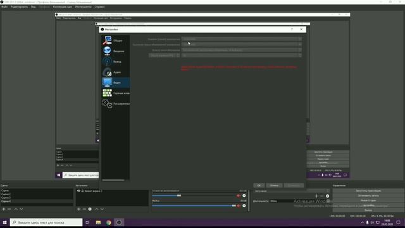Click Режим студии (Studio Mode) button
This screenshot has width=405, height=228.
click(368, 200)
